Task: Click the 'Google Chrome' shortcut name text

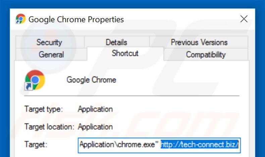Action: pyautogui.click(x=92, y=80)
